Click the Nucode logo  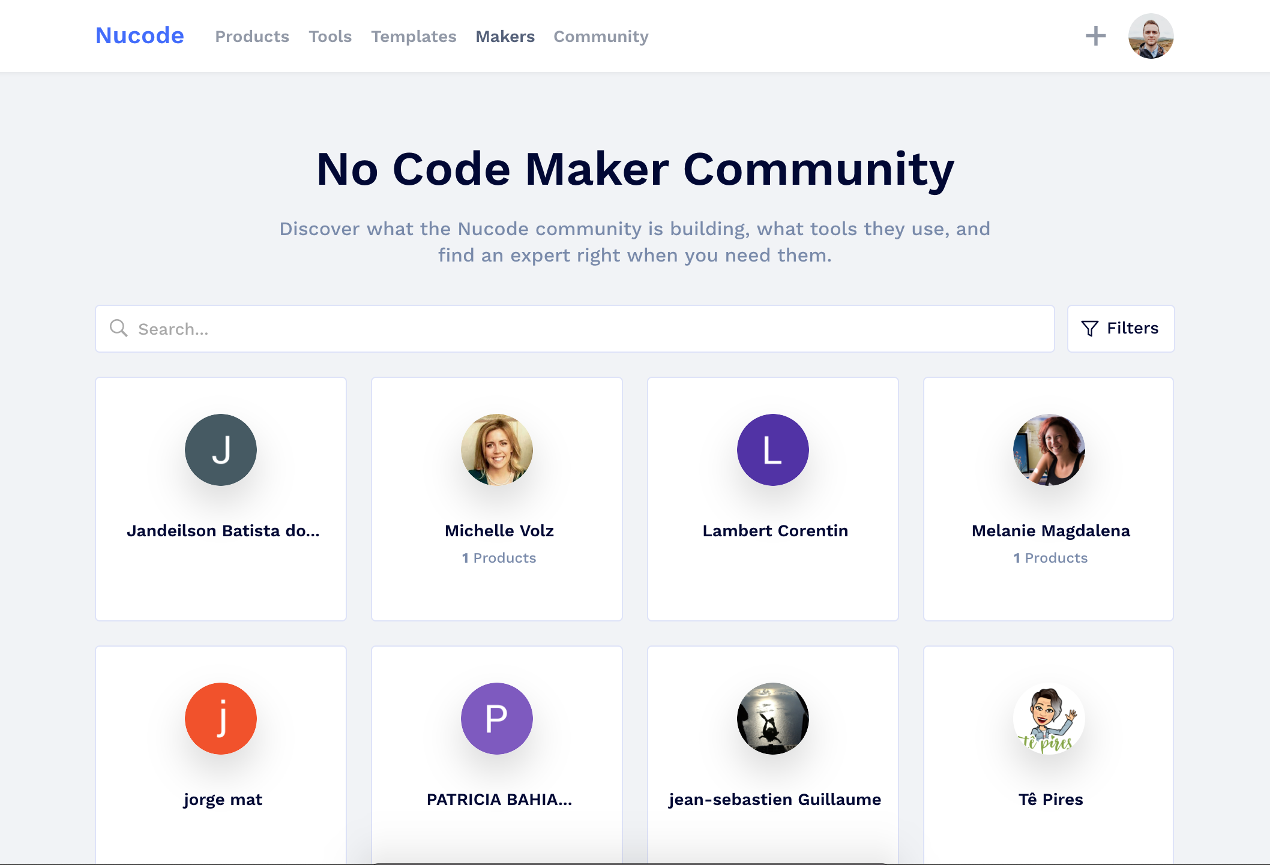point(139,35)
